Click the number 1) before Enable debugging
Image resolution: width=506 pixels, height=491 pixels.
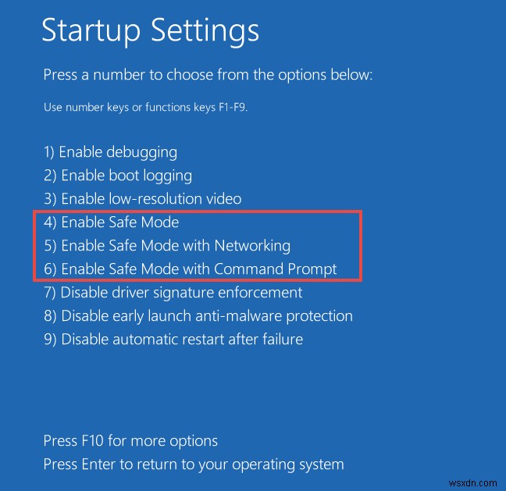point(50,152)
